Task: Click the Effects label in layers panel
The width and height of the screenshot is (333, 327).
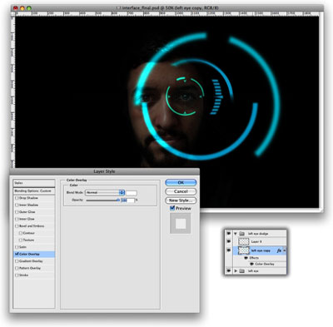Action: (254, 258)
